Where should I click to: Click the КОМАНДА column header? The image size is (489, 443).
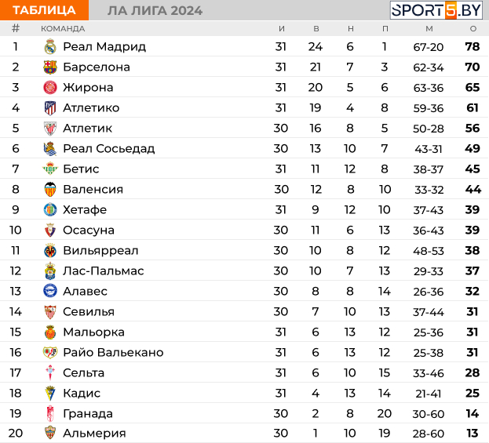63,29
